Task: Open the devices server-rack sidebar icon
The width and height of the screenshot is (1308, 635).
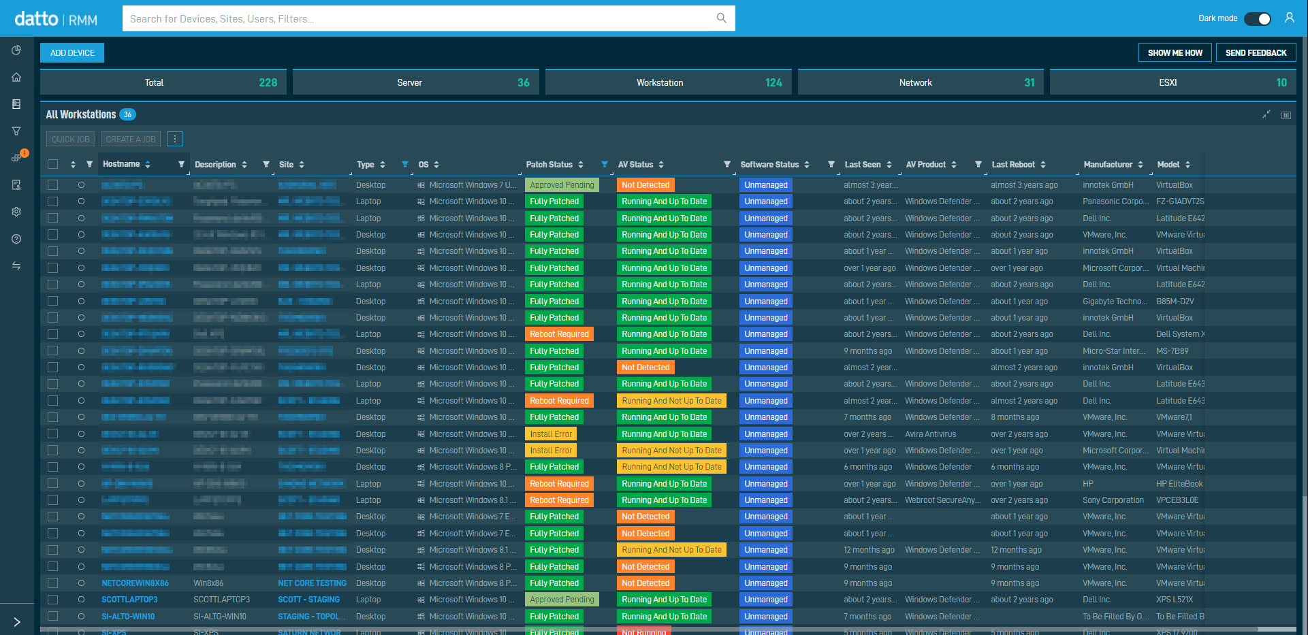Action: (16, 104)
